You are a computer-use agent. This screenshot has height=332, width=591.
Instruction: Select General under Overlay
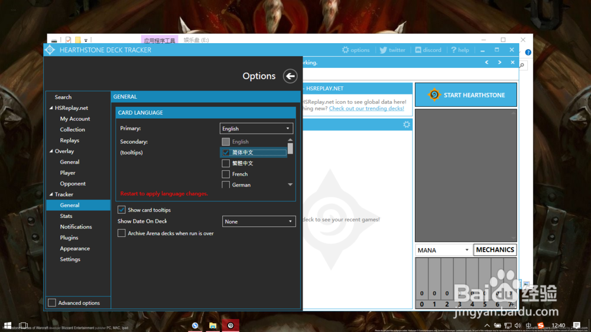tap(70, 162)
